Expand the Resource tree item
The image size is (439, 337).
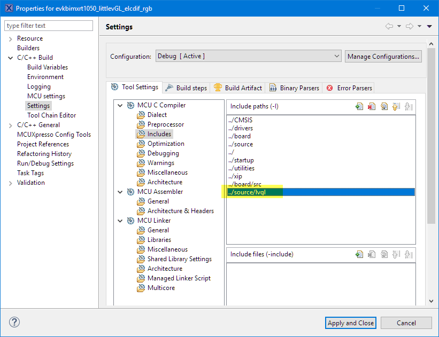click(x=11, y=38)
